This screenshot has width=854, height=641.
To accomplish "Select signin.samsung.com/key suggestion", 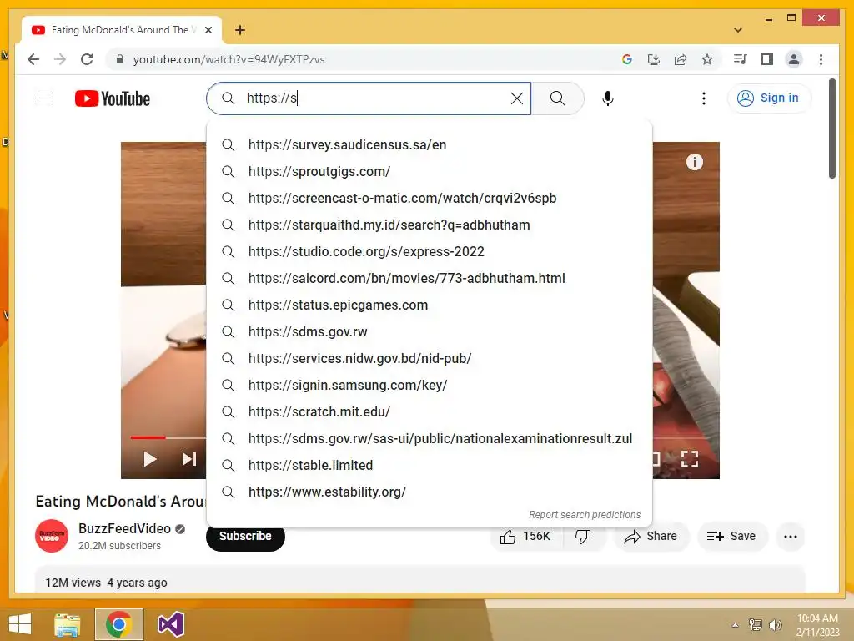I will [430, 386].
